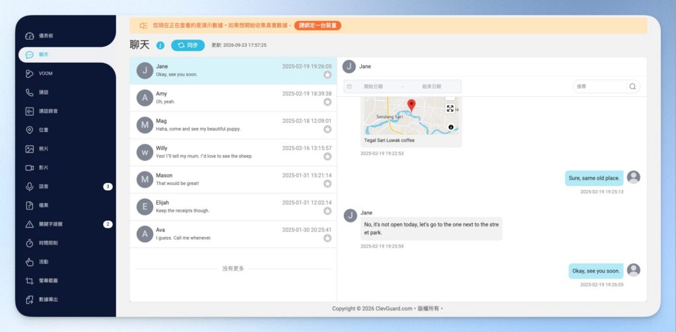
Task: Open the VOOM sidebar icon
Action: coord(29,74)
